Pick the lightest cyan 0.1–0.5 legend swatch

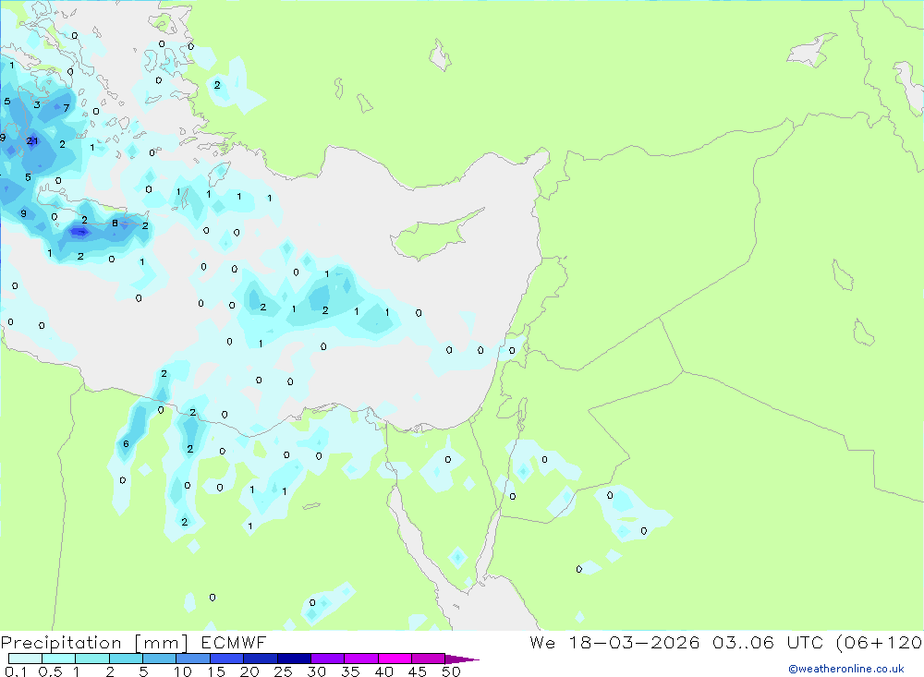click(25, 659)
